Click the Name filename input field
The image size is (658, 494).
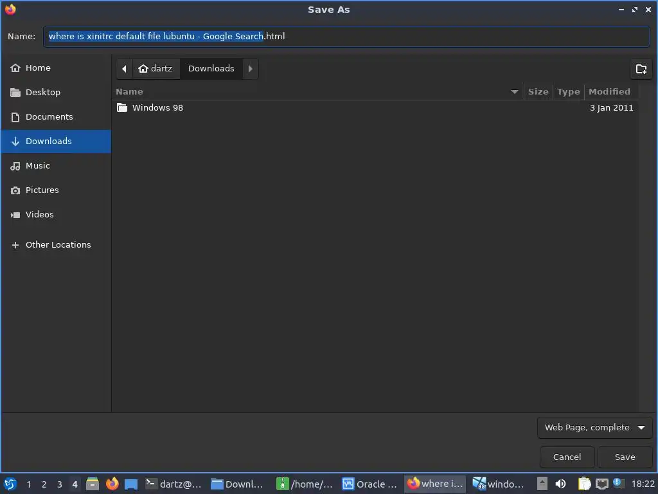[x=346, y=37]
